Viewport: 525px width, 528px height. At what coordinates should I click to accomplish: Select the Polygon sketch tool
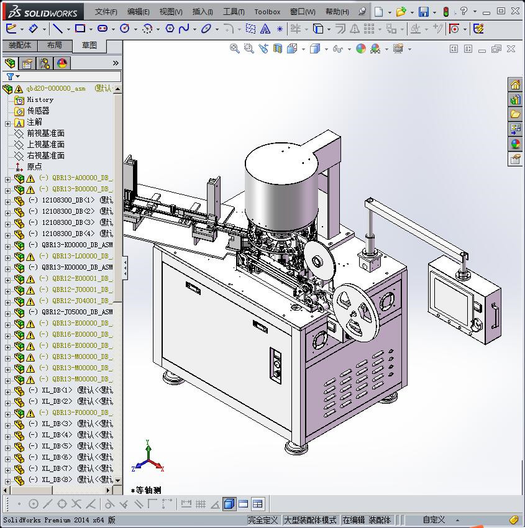point(170,29)
